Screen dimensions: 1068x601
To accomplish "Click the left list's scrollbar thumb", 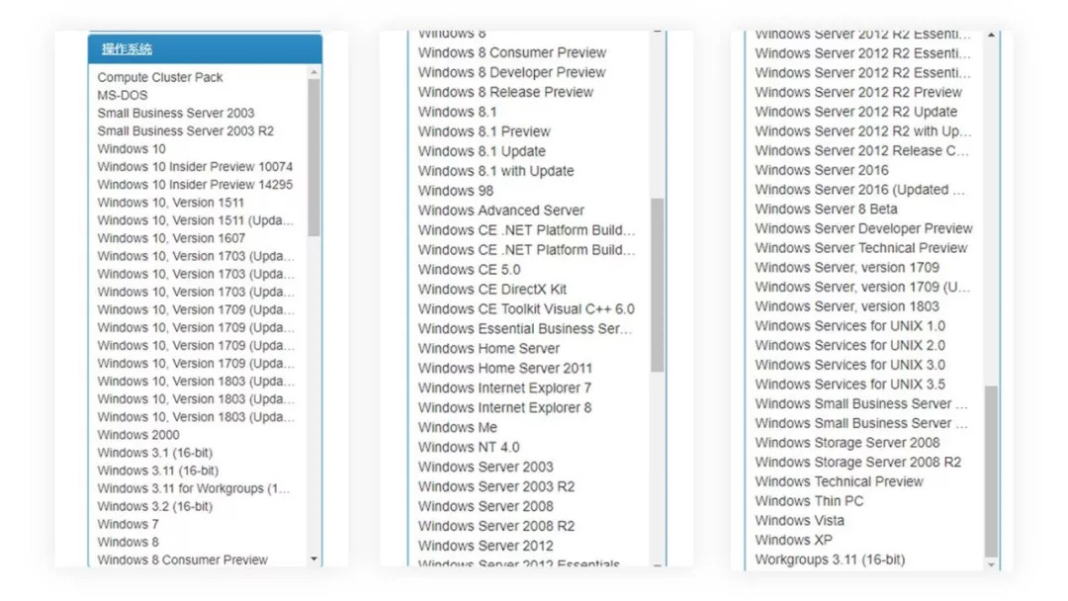I will tap(314, 158).
